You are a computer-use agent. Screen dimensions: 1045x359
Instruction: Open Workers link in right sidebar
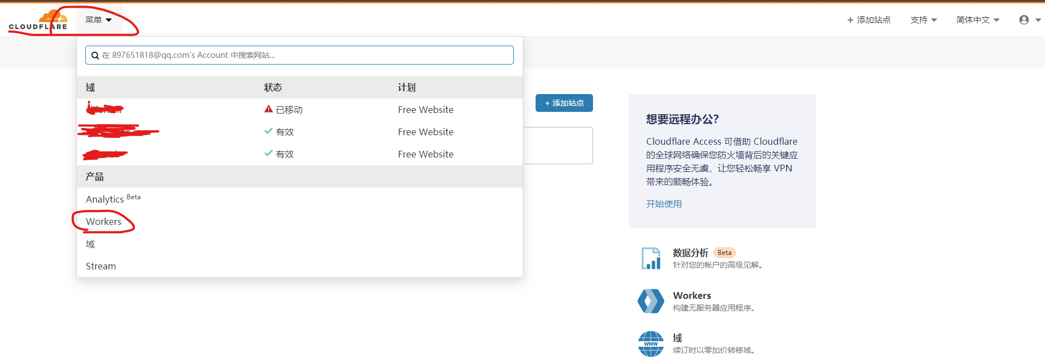[x=692, y=296]
